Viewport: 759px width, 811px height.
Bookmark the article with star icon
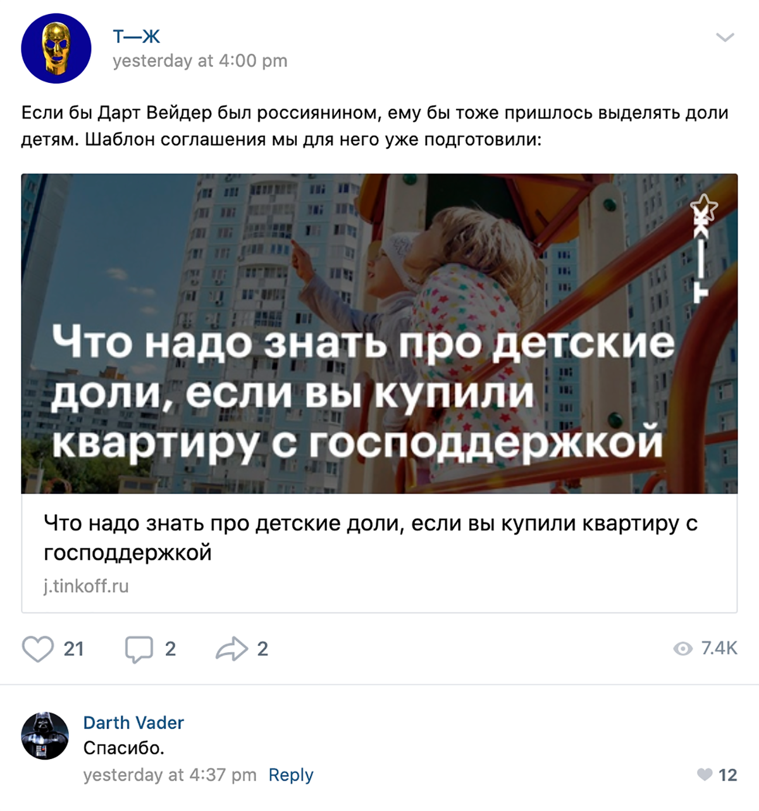point(703,207)
